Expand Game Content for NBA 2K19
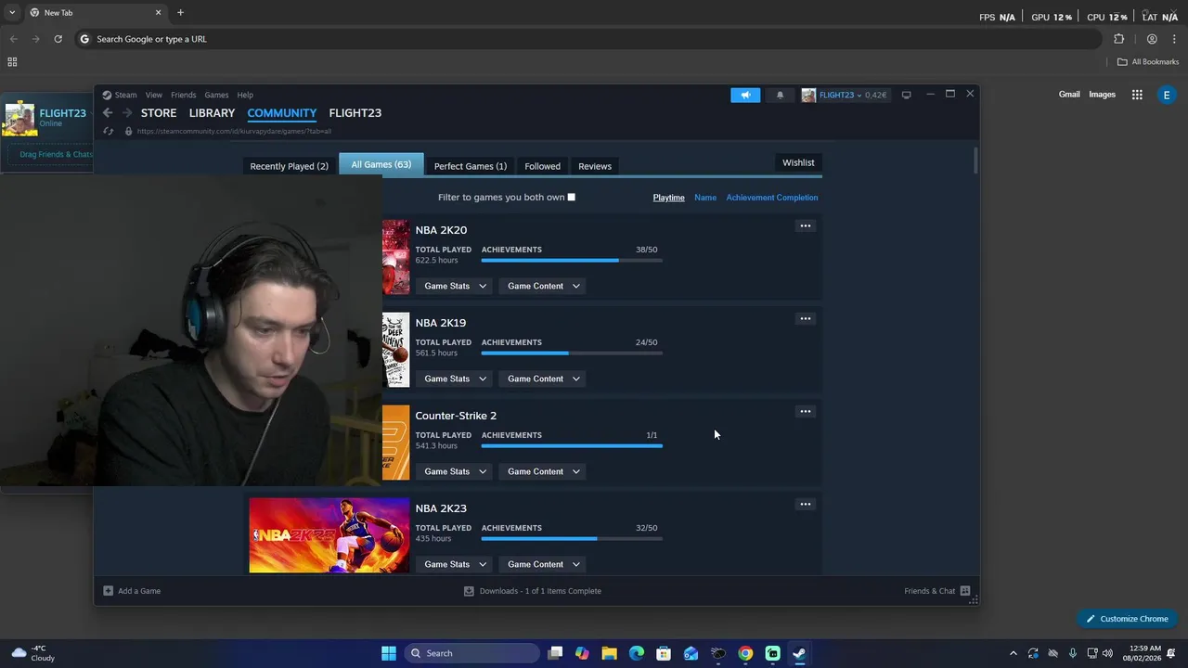 (544, 379)
